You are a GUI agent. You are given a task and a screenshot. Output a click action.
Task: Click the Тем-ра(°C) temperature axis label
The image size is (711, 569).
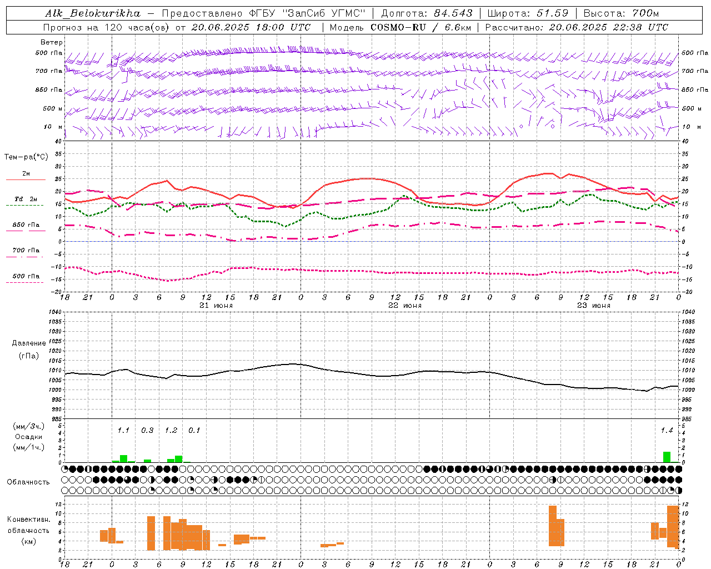tap(26, 157)
